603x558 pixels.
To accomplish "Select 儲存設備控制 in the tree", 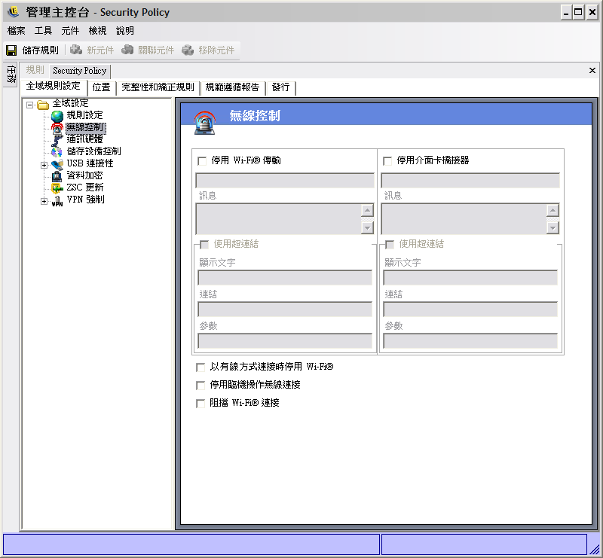I will pyautogui.click(x=93, y=151).
